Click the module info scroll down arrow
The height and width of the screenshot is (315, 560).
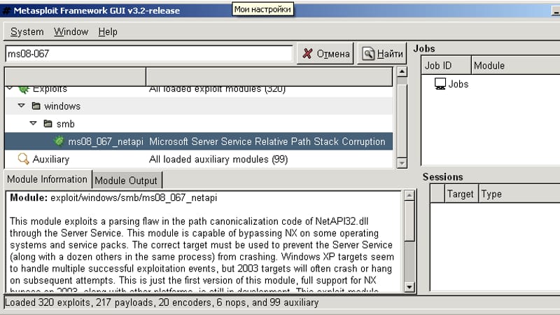[409, 287]
